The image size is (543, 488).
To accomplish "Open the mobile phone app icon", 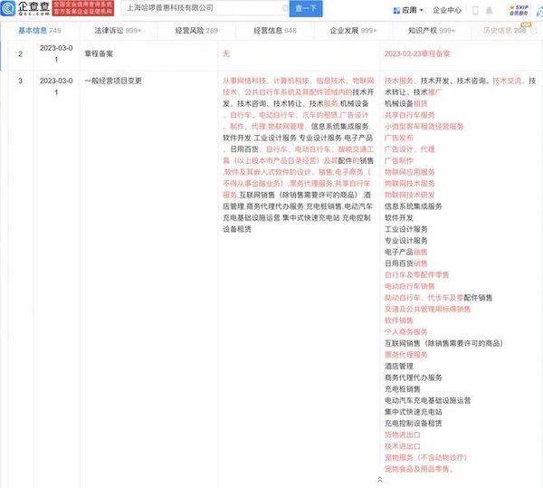I will pyautogui.click(x=475, y=10).
